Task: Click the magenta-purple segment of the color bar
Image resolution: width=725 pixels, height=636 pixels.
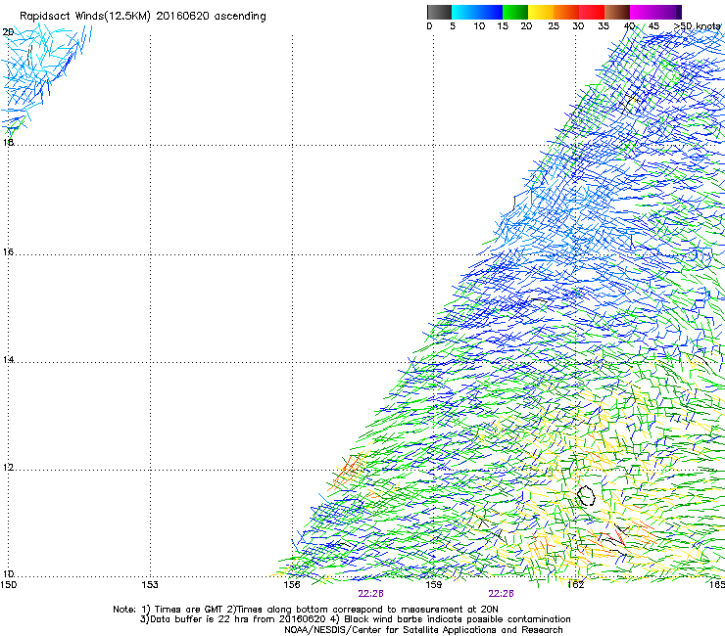Action: pos(655,12)
